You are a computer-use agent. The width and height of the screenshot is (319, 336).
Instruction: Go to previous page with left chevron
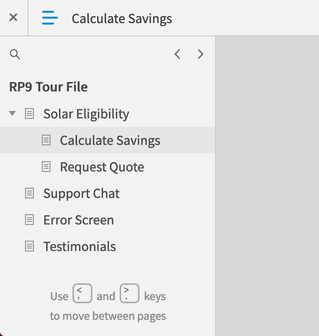[177, 54]
